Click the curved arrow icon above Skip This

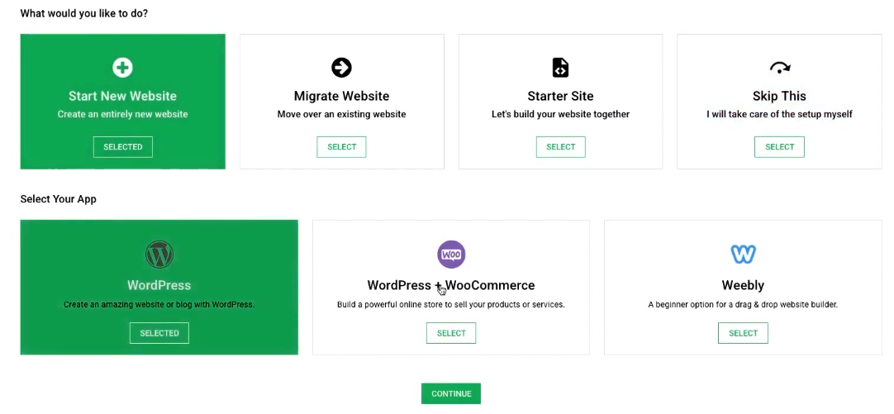click(x=779, y=68)
